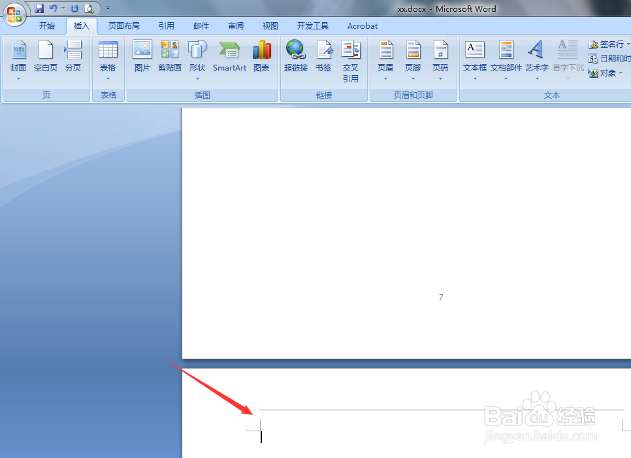Expand the 封面 dropdown arrow

[x=18, y=79]
